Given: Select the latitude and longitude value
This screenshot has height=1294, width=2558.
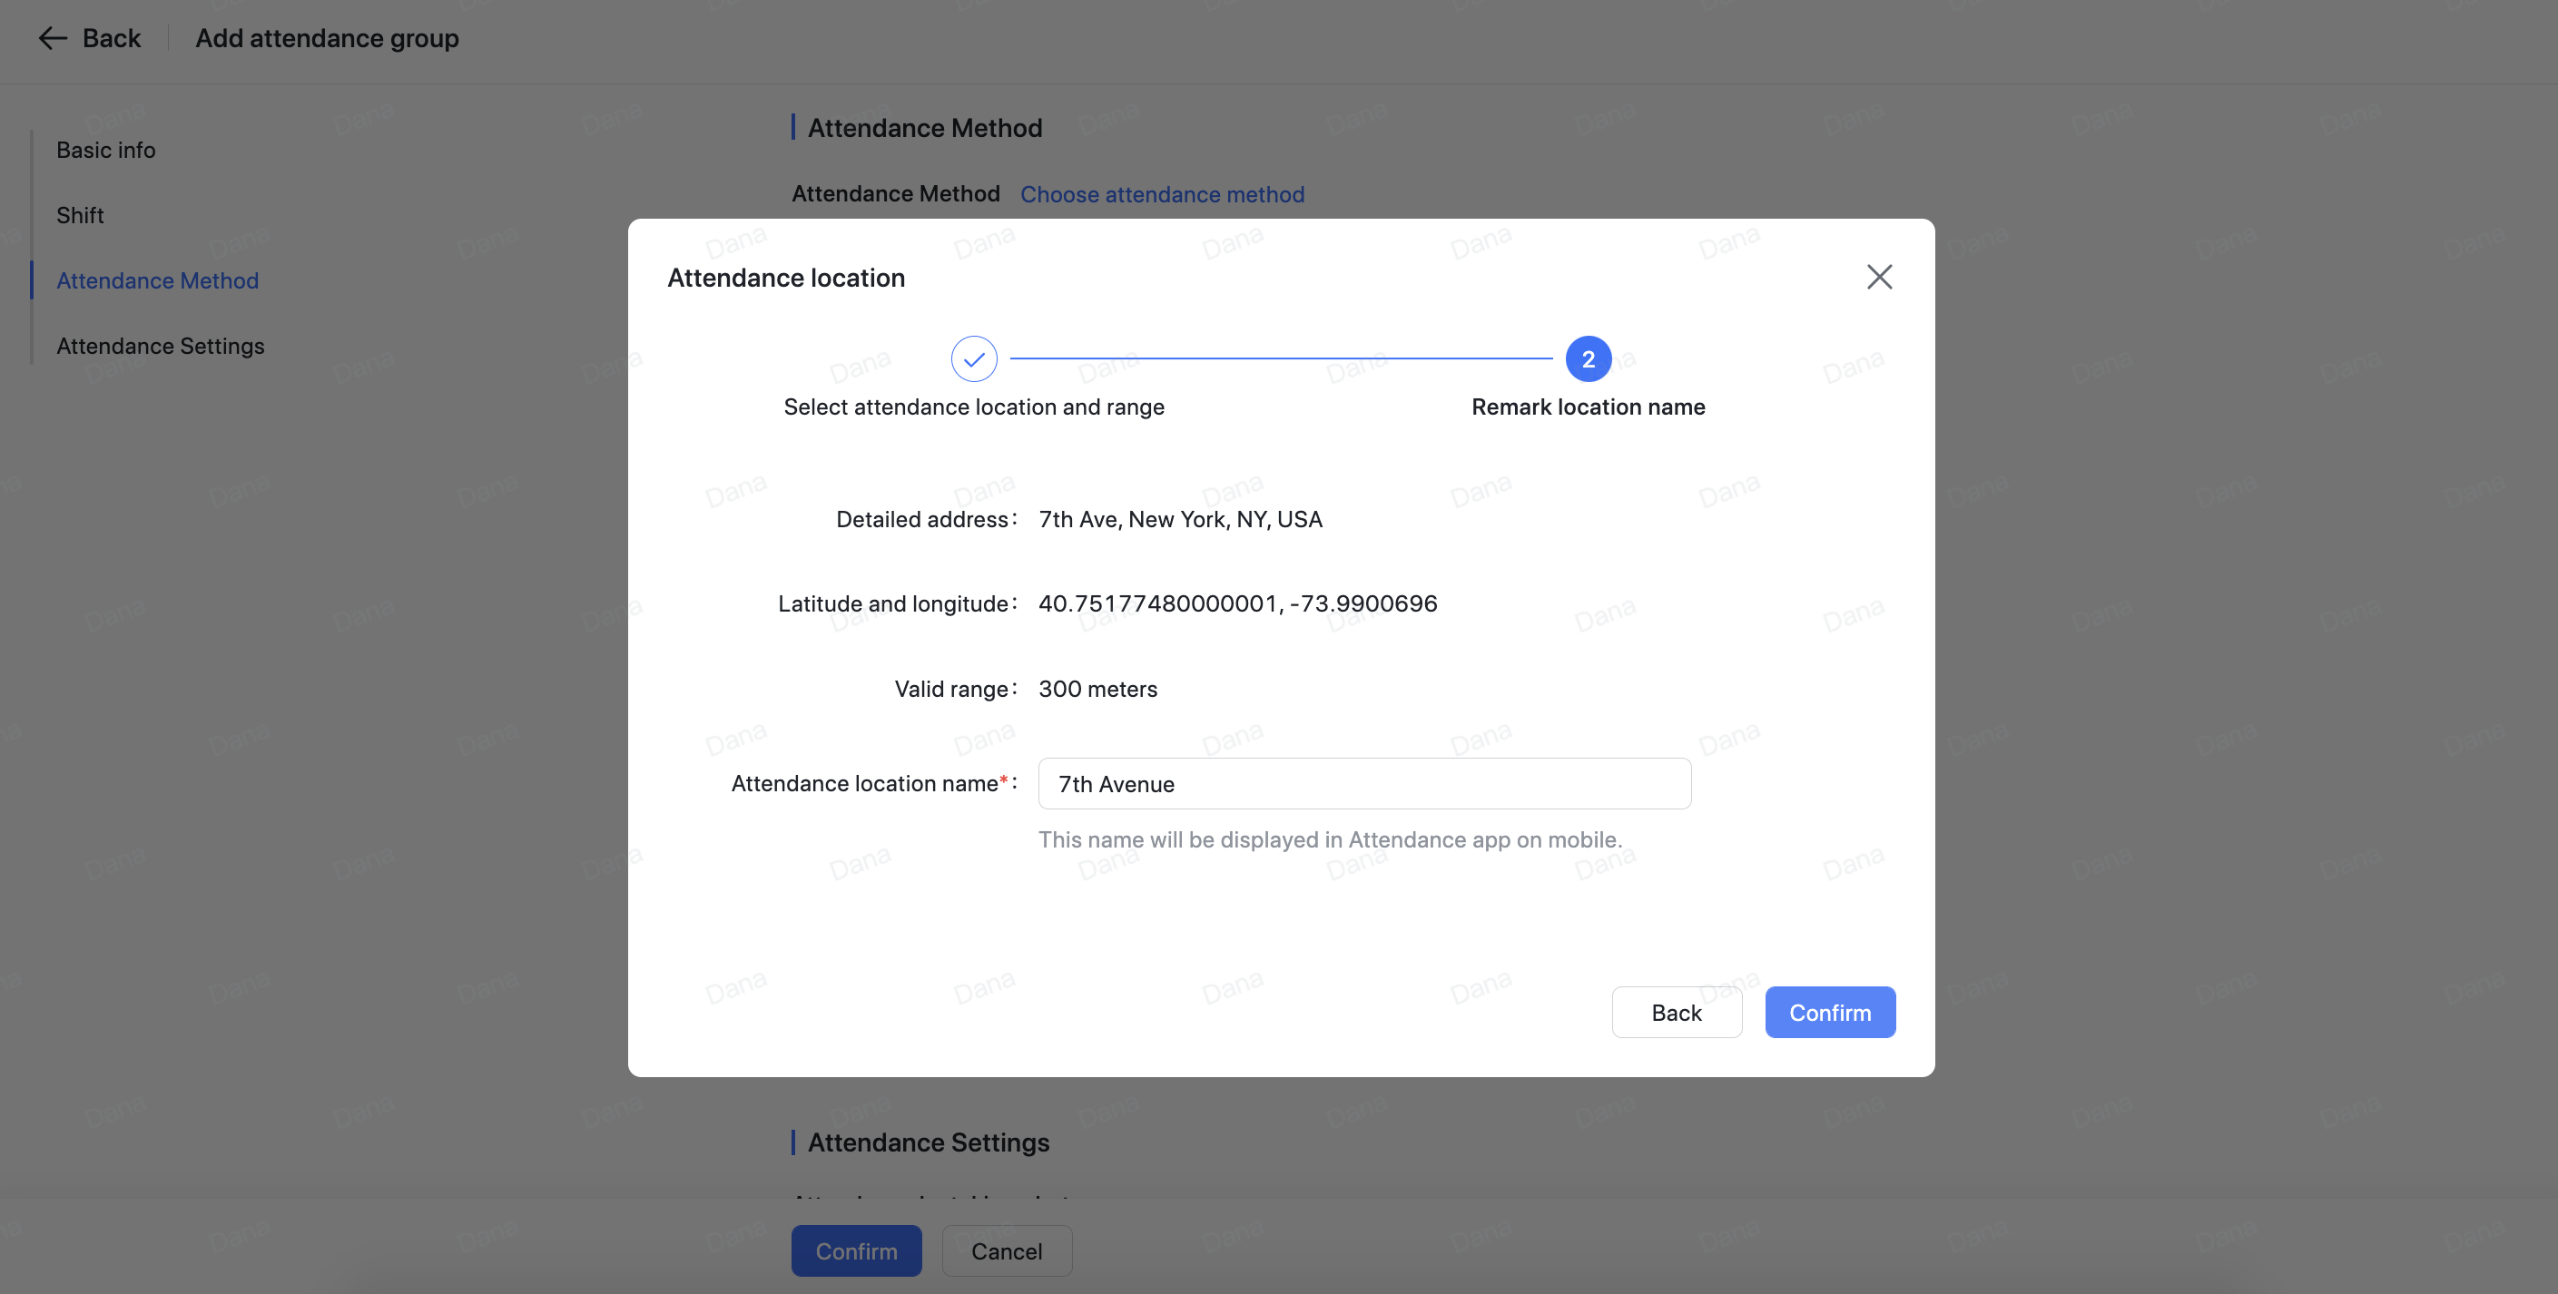Looking at the screenshot, I should click(1237, 603).
